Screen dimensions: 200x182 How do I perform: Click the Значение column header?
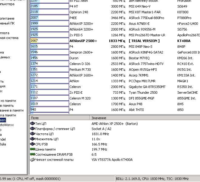pyautogui.click(x=145, y=118)
